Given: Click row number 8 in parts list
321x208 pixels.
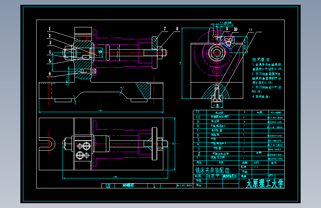Looking at the screenshot, I should coord(198,126).
